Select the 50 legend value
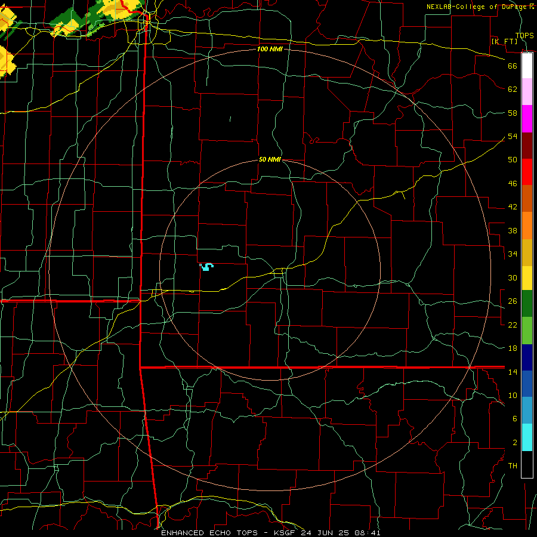Image resolution: width=537 pixels, height=537 pixels. pos(513,159)
